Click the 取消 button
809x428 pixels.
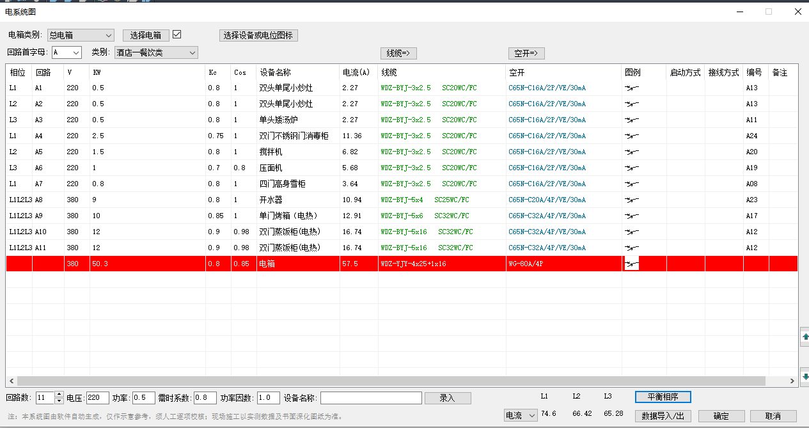point(774,416)
